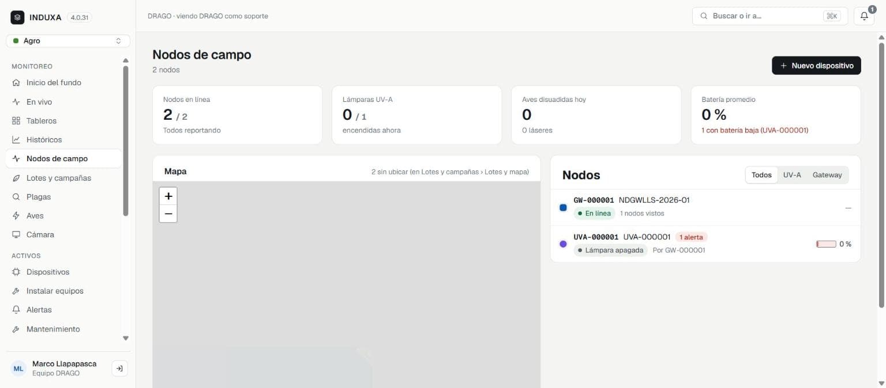Click the monitor icon for Cámara
The height and width of the screenshot is (388, 886).
click(16, 235)
